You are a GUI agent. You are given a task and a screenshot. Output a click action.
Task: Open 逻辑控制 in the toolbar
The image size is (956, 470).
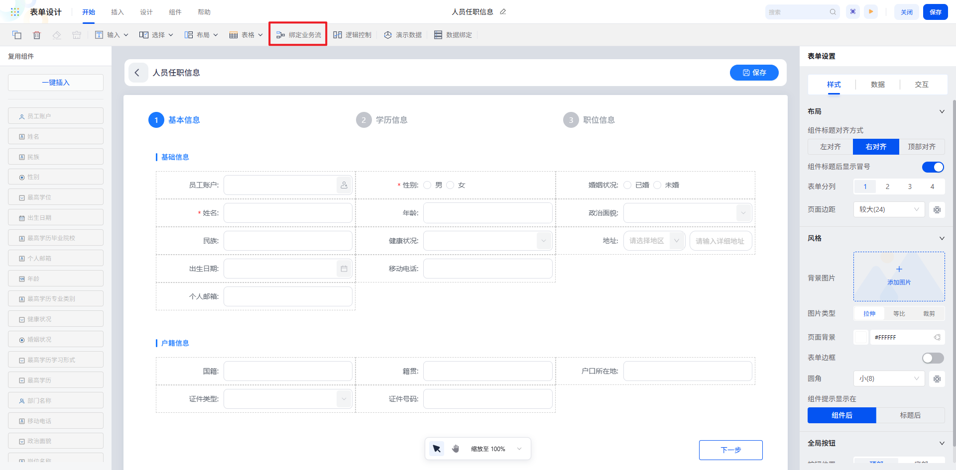(x=352, y=35)
